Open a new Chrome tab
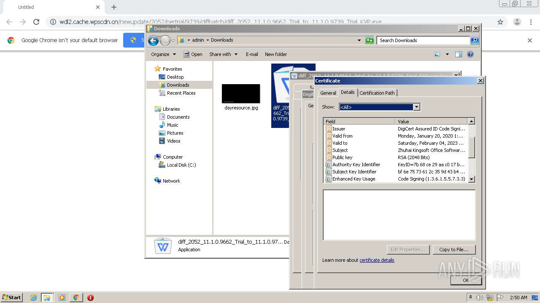 [114, 7]
